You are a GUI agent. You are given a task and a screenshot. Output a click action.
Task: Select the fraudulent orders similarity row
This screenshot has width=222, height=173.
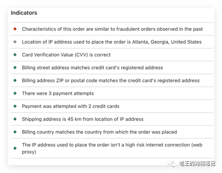click(112, 29)
